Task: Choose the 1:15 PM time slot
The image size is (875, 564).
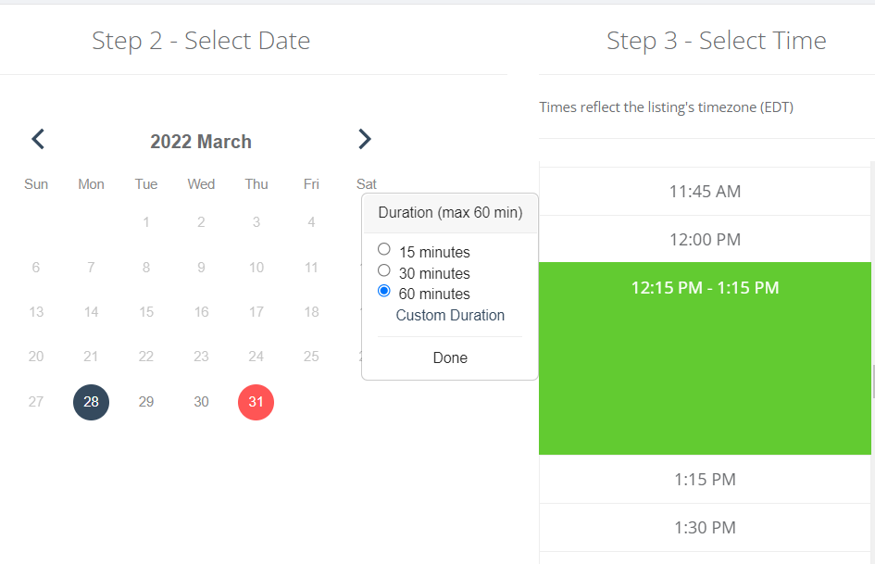Action: click(x=705, y=480)
